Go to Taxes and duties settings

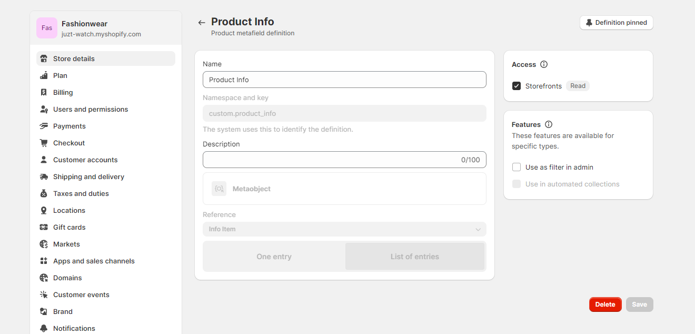click(x=81, y=193)
